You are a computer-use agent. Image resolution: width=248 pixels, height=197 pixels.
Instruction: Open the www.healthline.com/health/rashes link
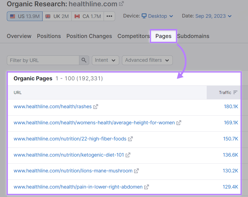53,107
